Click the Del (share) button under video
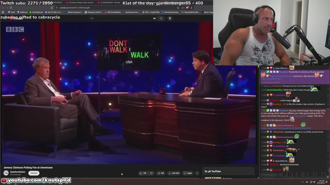 pyautogui.click(x=161, y=173)
